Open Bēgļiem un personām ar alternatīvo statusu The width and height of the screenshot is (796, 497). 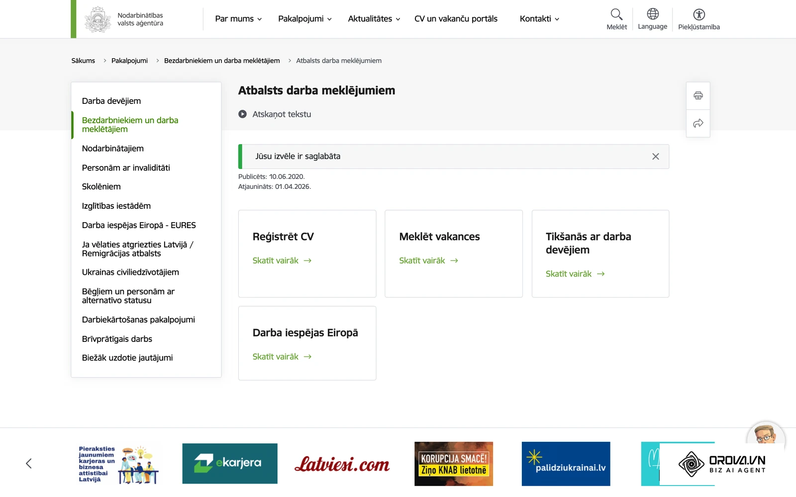pyautogui.click(x=128, y=296)
